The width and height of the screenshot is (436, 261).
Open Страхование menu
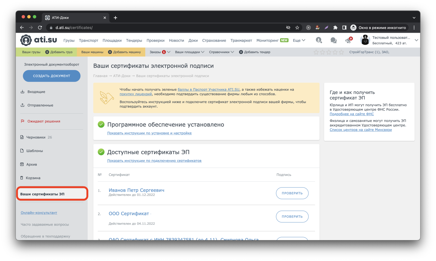[x=214, y=40]
